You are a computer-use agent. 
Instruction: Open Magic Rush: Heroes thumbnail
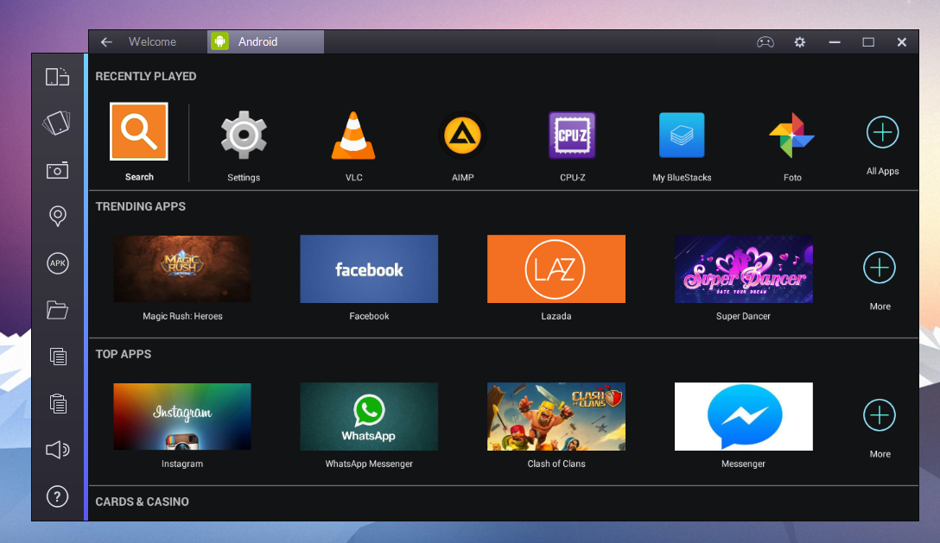point(182,268)
